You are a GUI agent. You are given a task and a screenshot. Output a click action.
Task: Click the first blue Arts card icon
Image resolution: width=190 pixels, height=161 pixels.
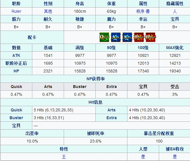pyautogui.click(x=116, y=38)
